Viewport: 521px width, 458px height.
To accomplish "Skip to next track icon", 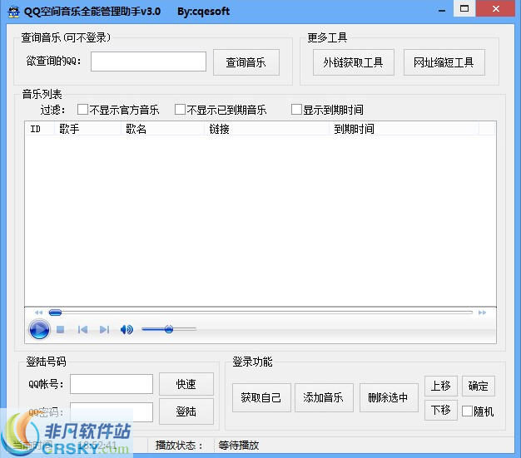I will [x=104, y=329].
